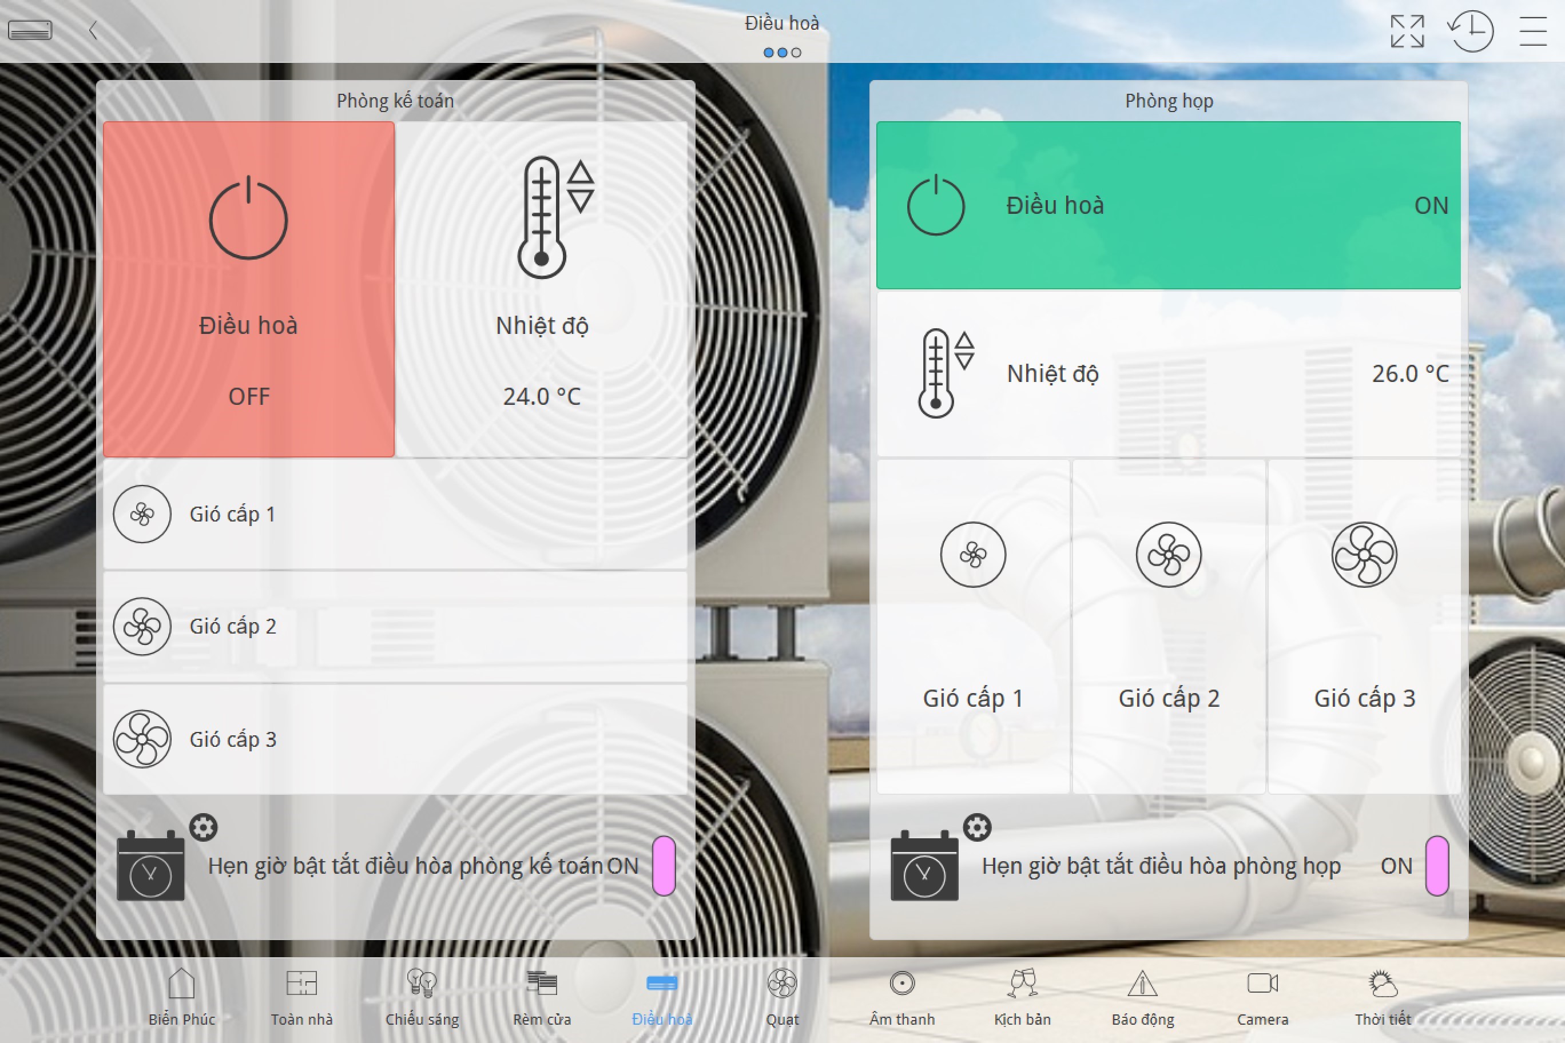Viewport: 1565px width, 1043px height.
Task: Open the history clock icon
Action: point(1471,31)
